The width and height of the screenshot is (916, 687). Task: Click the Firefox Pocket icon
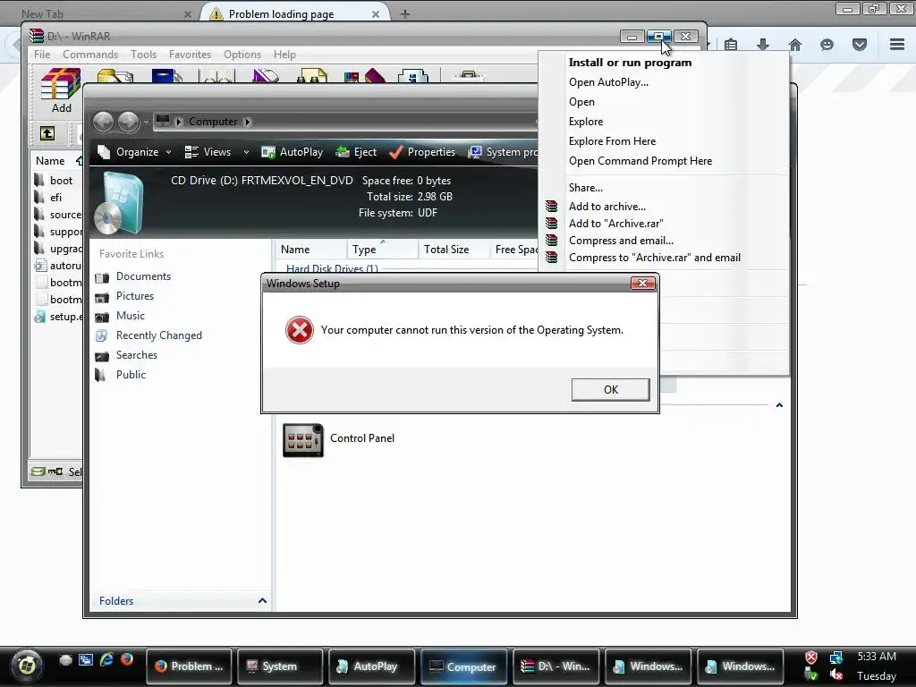point(860,45)
